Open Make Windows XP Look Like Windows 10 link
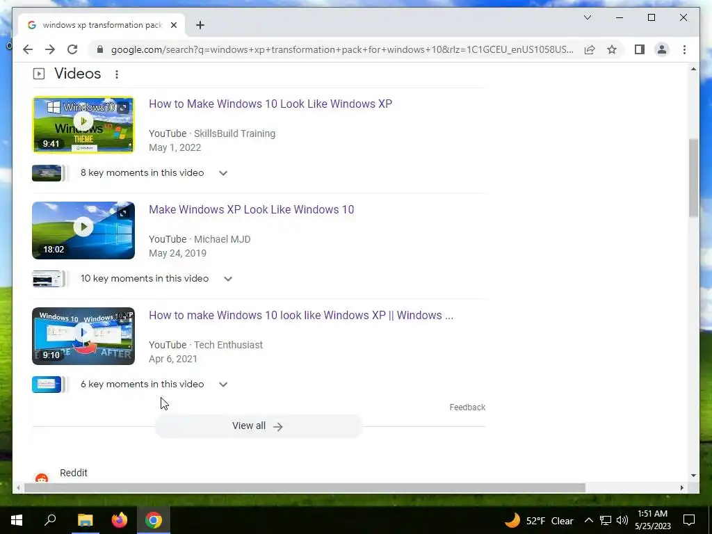The image size is (712, 534). [x=251, y=209]
